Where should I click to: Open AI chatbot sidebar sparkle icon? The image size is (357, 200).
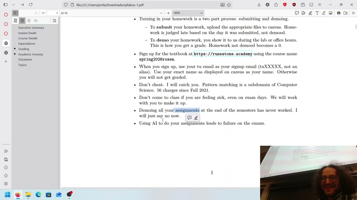coord(6,151)
